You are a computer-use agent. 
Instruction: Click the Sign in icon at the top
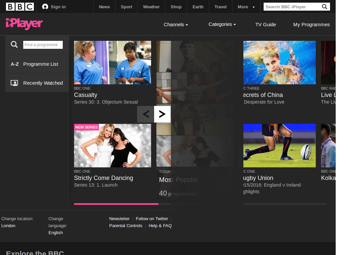[45, 7]
